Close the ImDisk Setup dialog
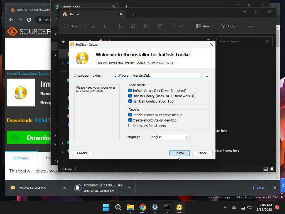The height and width of the screenshot is (214, 285). (211, 44)
